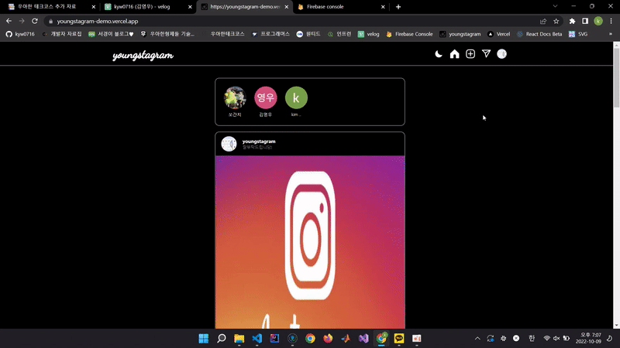Open the youngstagram bookmark

[460, 34]
